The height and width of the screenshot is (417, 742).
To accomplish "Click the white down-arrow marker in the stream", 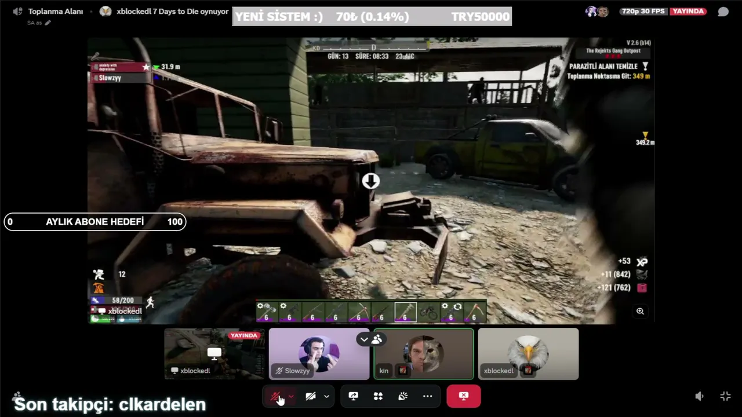I will click(x=371, y=181).
